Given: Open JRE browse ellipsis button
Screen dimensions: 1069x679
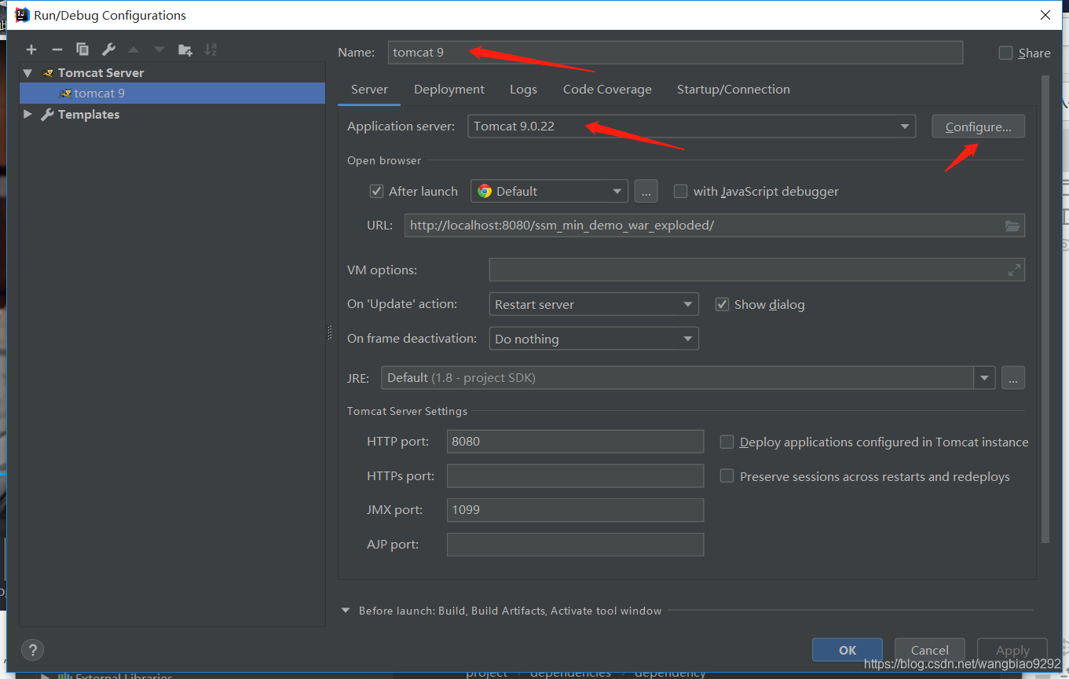Looking at the screenshot, I should (1013, 377).
